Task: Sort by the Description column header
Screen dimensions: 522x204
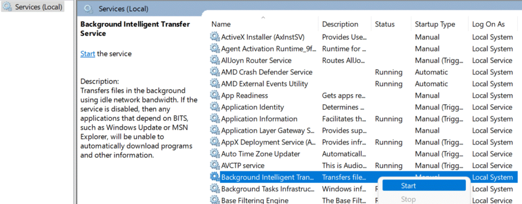Action: [340, 24]
